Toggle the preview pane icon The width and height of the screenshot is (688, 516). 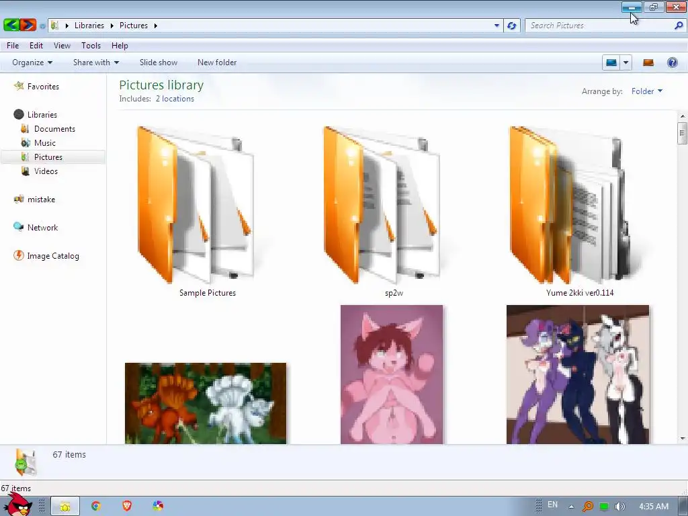[648, 62]
